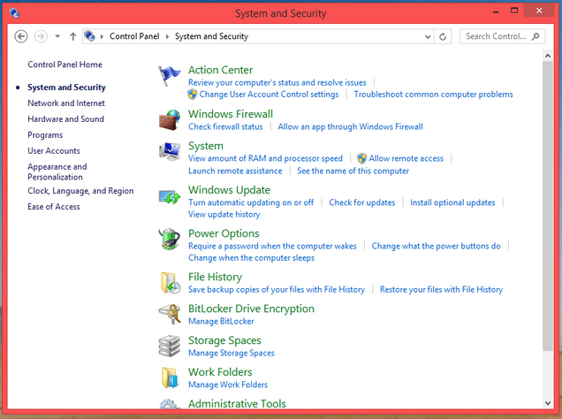The width and height of the screenshot is (562, 419).
Task: Open Appearance and Personalization category
Action: (x=57, y=171)
